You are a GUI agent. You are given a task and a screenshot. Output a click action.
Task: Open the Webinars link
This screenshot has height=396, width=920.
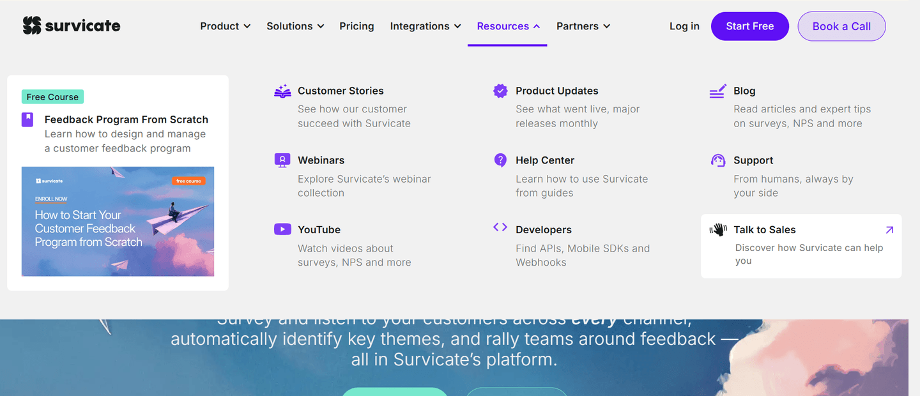[x=321, y=160]
